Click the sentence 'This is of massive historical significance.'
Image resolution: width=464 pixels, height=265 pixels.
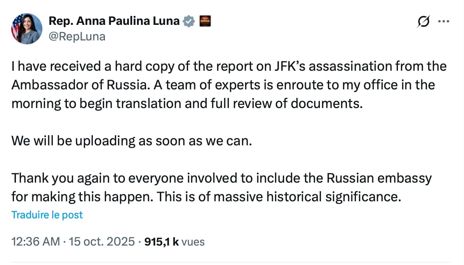279,197
